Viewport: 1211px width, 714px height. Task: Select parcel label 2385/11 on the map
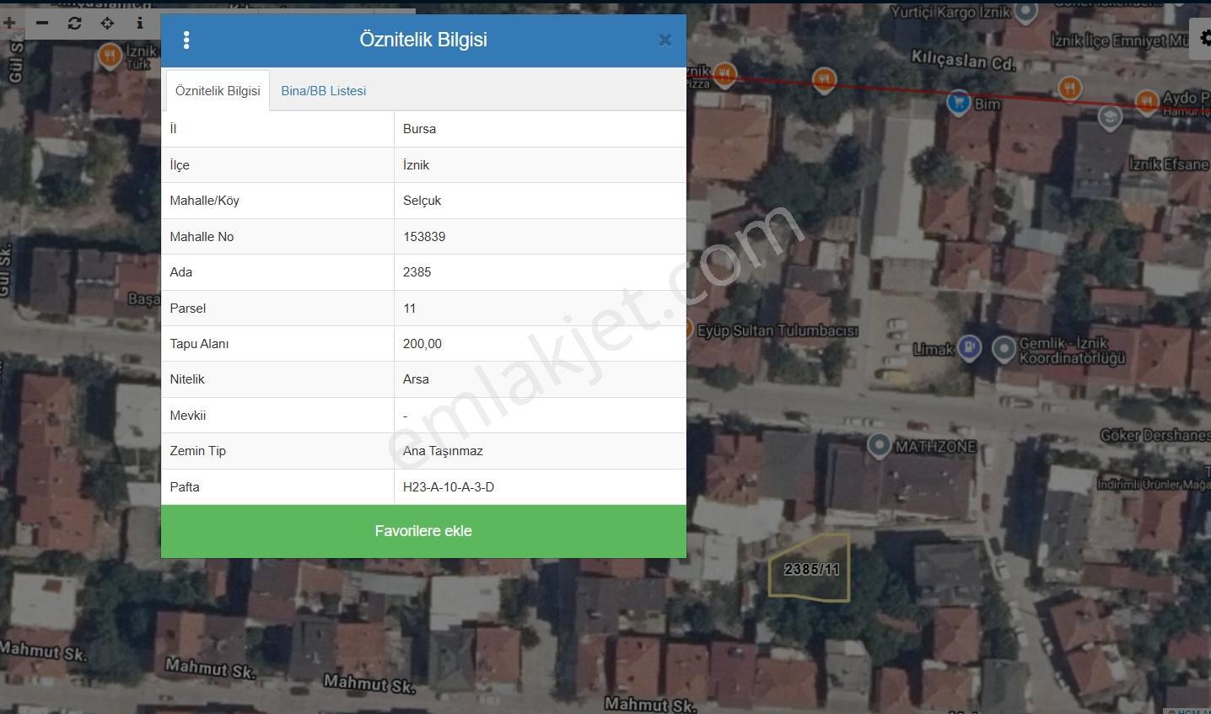click(811, 570)
